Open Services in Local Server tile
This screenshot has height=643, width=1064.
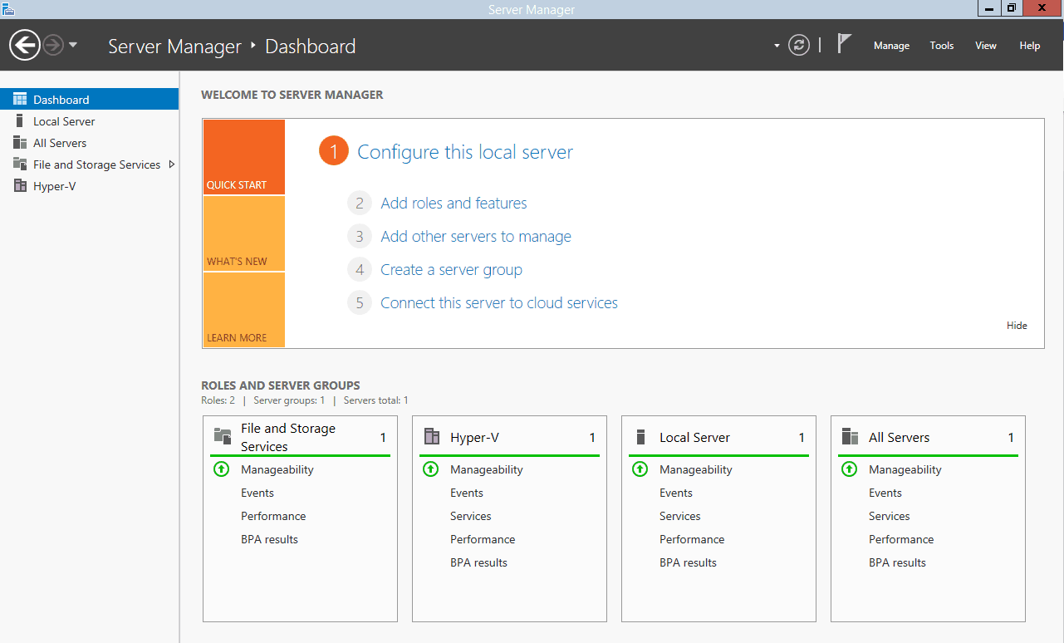[x=680, y=516]
